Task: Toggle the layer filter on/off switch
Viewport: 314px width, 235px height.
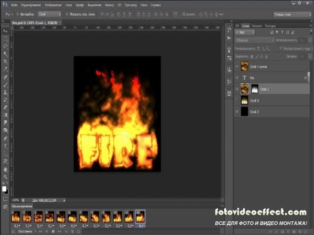Action: [x=311, y=32]
